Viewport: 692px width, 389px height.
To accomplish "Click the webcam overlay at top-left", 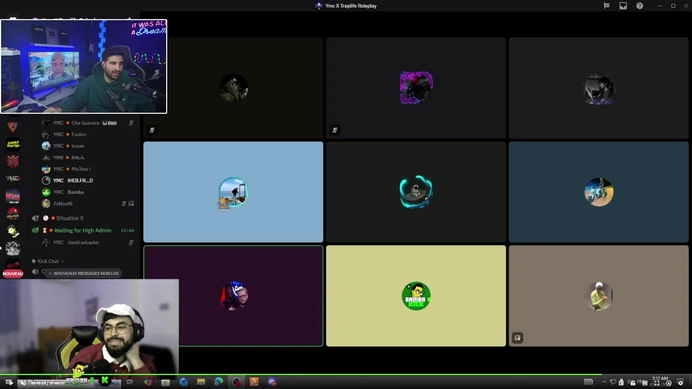I will pos(84,66).
